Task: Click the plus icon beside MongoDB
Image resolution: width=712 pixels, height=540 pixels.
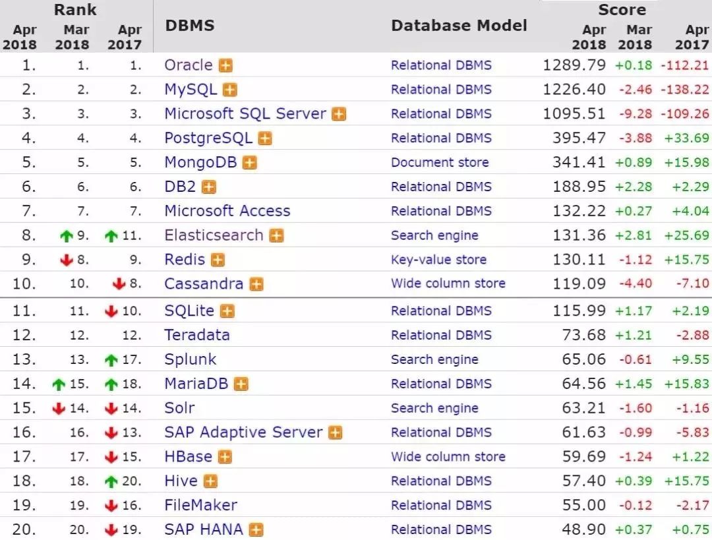Action: pyautogui.click(x=249, y=163)
